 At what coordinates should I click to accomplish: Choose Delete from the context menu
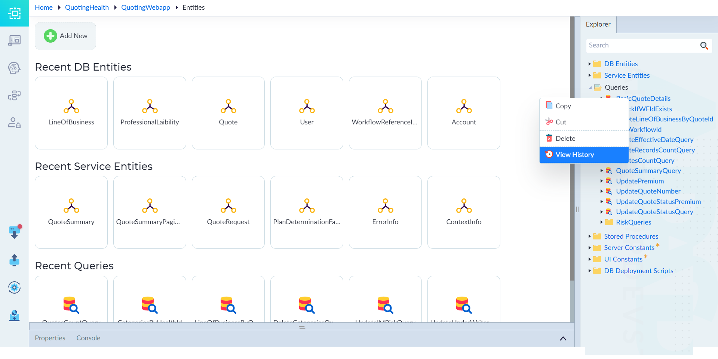[x=584, y=139]
